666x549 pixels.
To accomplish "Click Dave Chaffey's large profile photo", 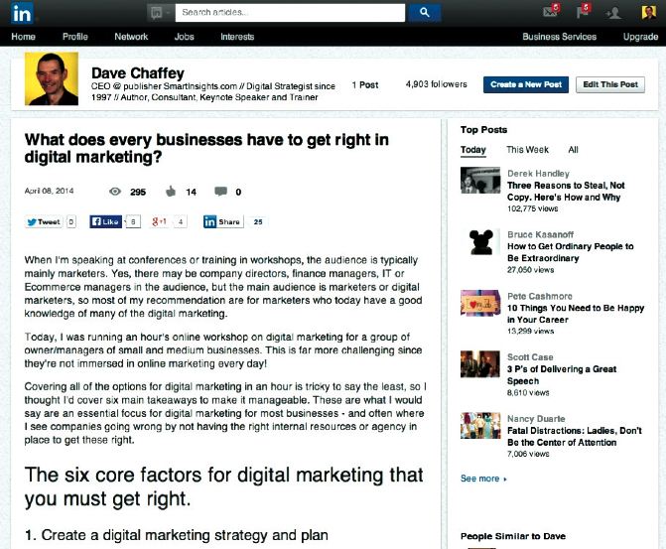I will pyautogui.click(x=52, y=78).
